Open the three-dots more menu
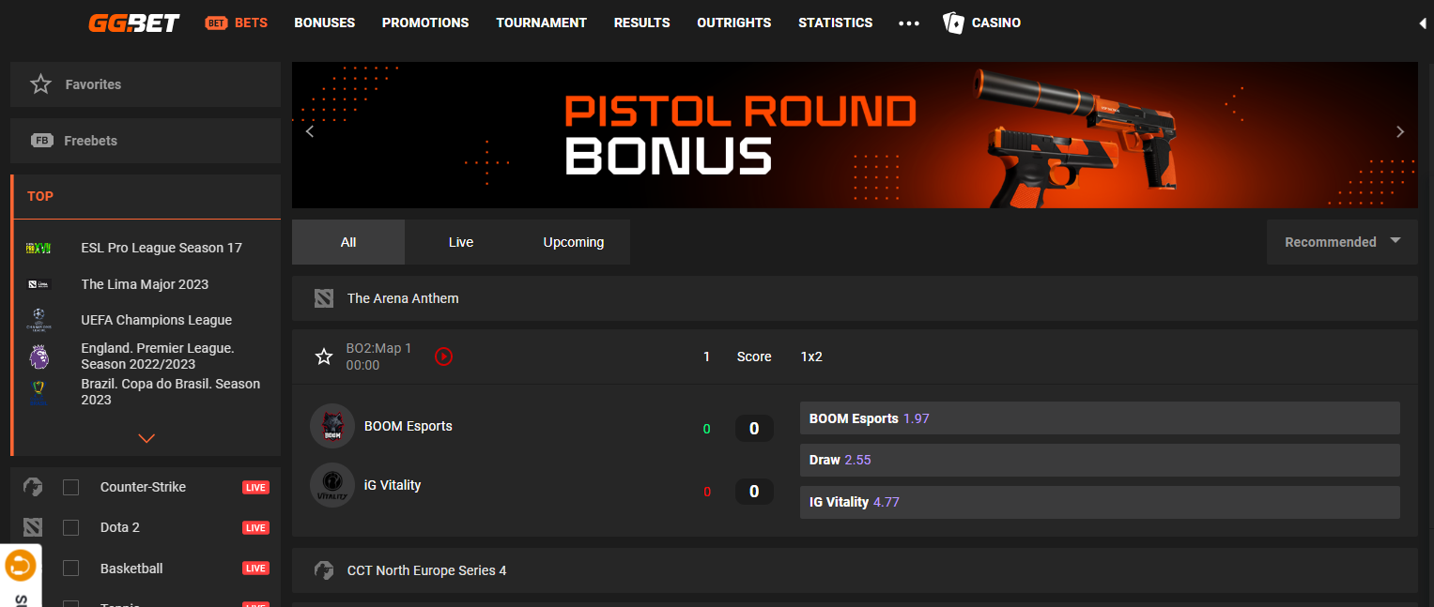The width and height of the screenshot is (1434, 607). tap(908, 23)
